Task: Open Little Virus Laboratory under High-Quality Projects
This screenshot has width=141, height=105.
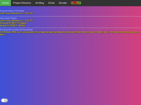Action: tap(16, 21)
